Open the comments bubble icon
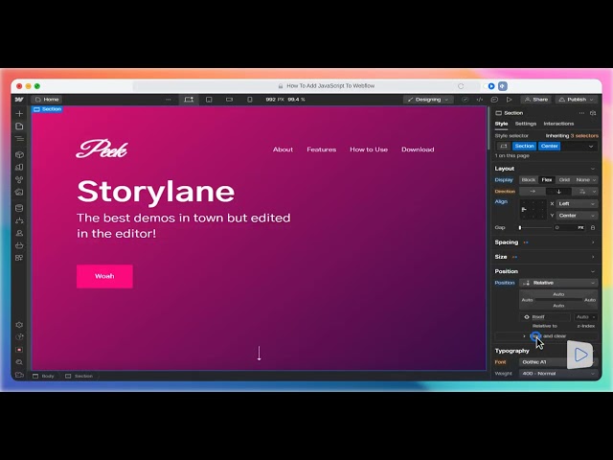 point(494,100)
